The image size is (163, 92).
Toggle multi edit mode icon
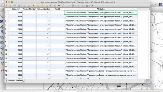pos(10,6)
